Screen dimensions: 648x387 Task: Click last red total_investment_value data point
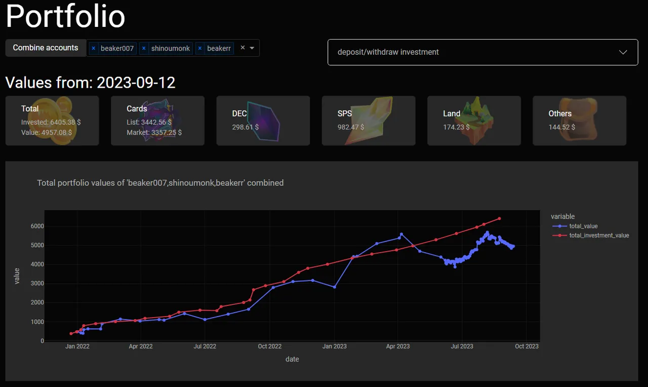click(x=500, y=218)
